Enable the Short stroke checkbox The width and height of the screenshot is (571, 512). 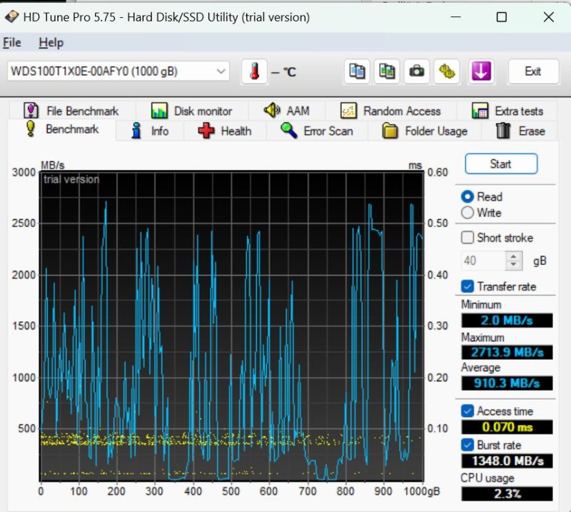[468, 238]
